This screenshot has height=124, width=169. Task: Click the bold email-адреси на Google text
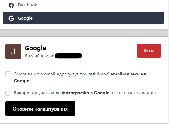(128, 74)
